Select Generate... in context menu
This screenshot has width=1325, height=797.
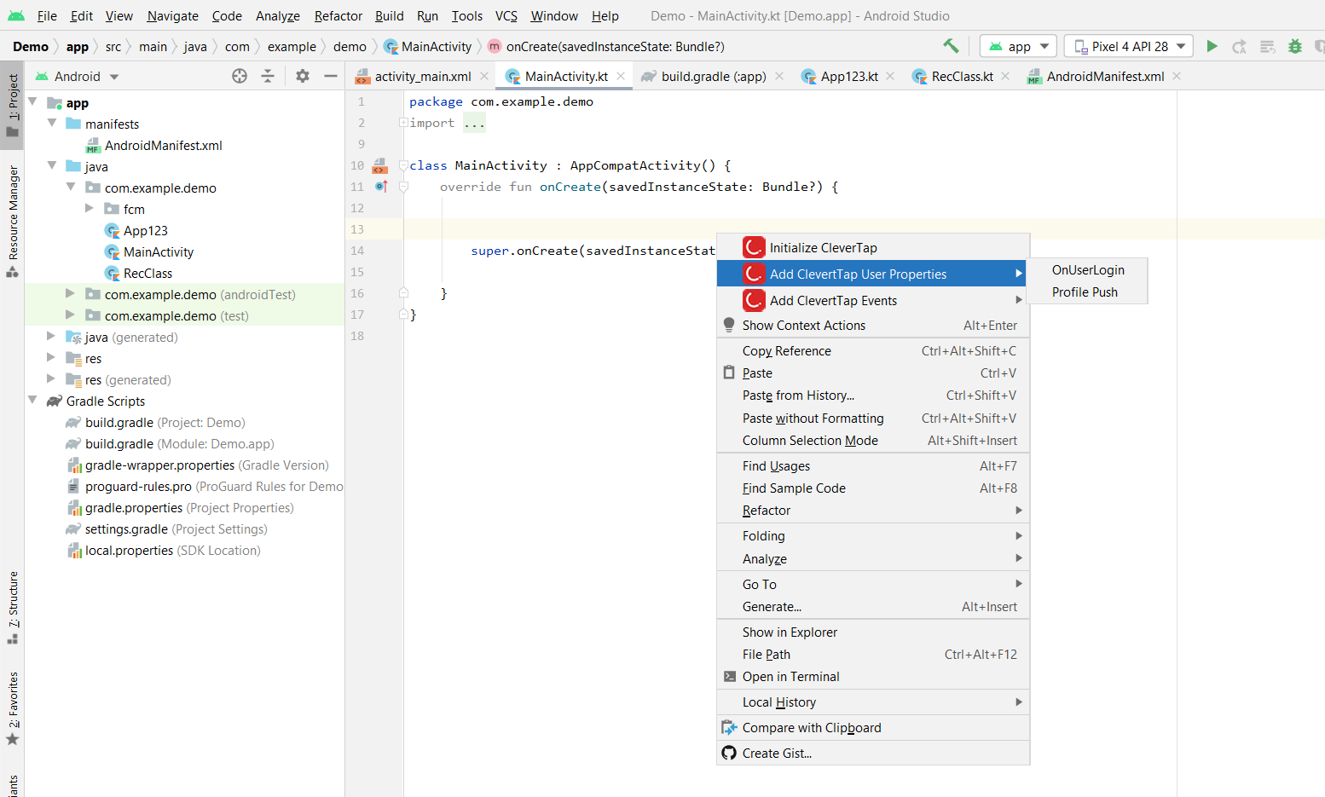coord(873,606)
